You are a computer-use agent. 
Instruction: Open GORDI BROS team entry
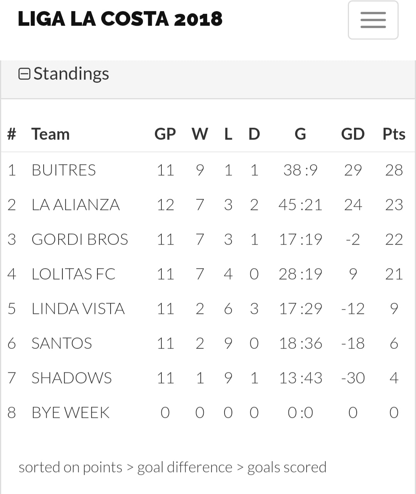80,239
